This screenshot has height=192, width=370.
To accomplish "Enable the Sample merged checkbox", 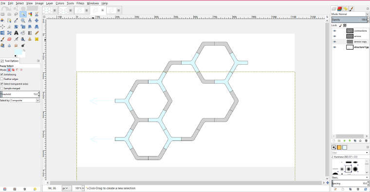I will tap(2, 88).
